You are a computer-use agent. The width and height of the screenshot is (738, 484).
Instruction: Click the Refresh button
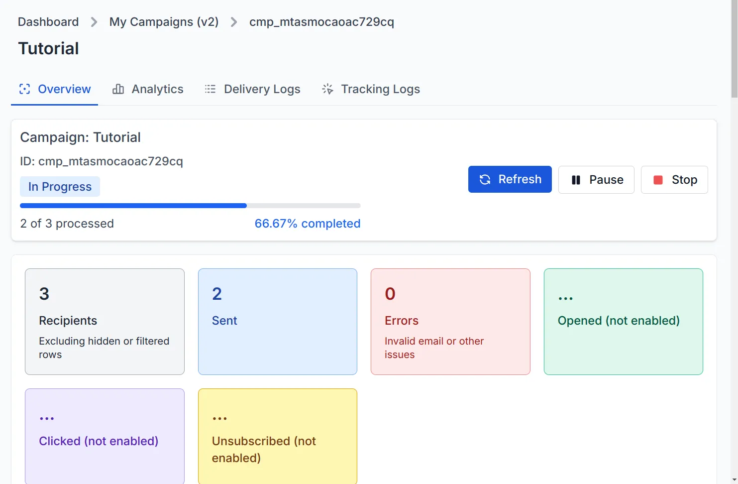[x=510, y=179]
